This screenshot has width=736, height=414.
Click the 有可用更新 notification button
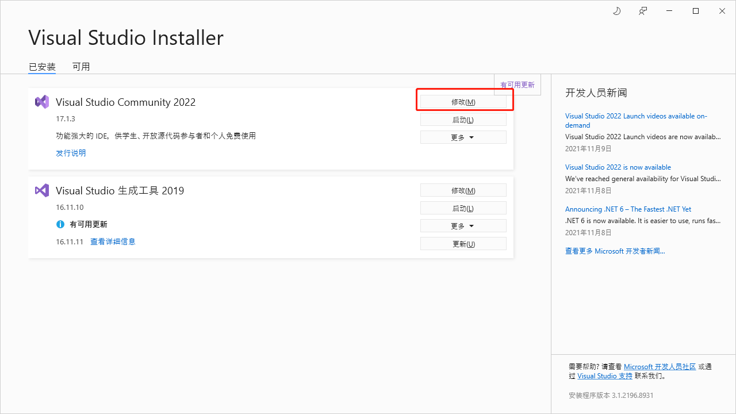coord(517,84)
